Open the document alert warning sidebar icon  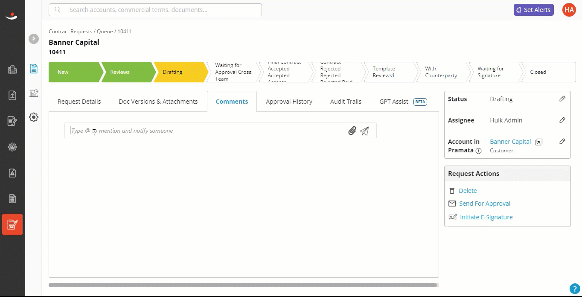click(12, 173)
